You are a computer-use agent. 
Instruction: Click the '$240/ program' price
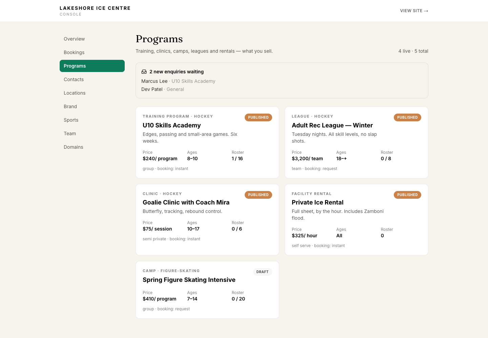160,159
